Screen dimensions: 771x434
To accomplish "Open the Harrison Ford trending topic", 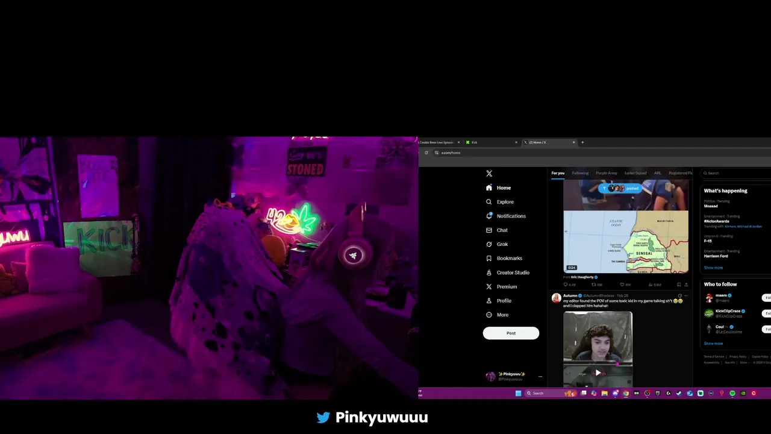I will tap(716, 256).
